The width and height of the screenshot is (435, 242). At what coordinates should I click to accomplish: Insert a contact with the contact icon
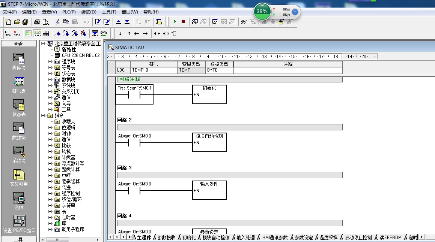[x=157, y=33]
